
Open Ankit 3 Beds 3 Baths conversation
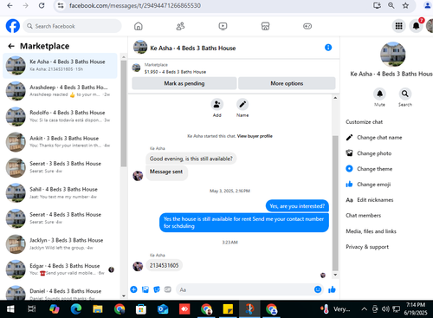[60, 141]
